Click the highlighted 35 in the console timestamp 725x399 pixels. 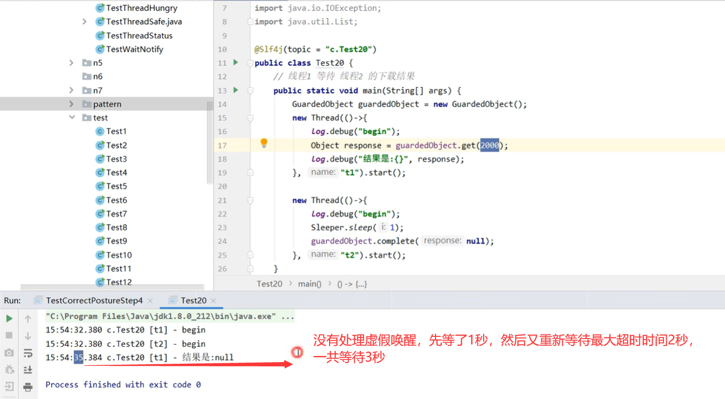pyautogui.click(x=79, y=357)
